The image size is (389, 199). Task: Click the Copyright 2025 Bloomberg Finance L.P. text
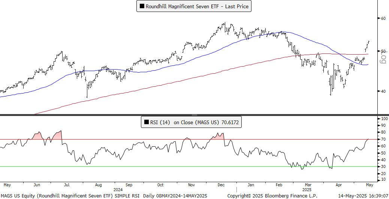click(272, 196)
